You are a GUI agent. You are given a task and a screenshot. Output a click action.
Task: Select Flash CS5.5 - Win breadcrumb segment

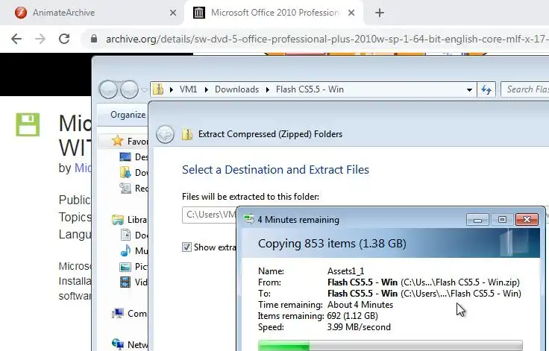tap(310, 89)
